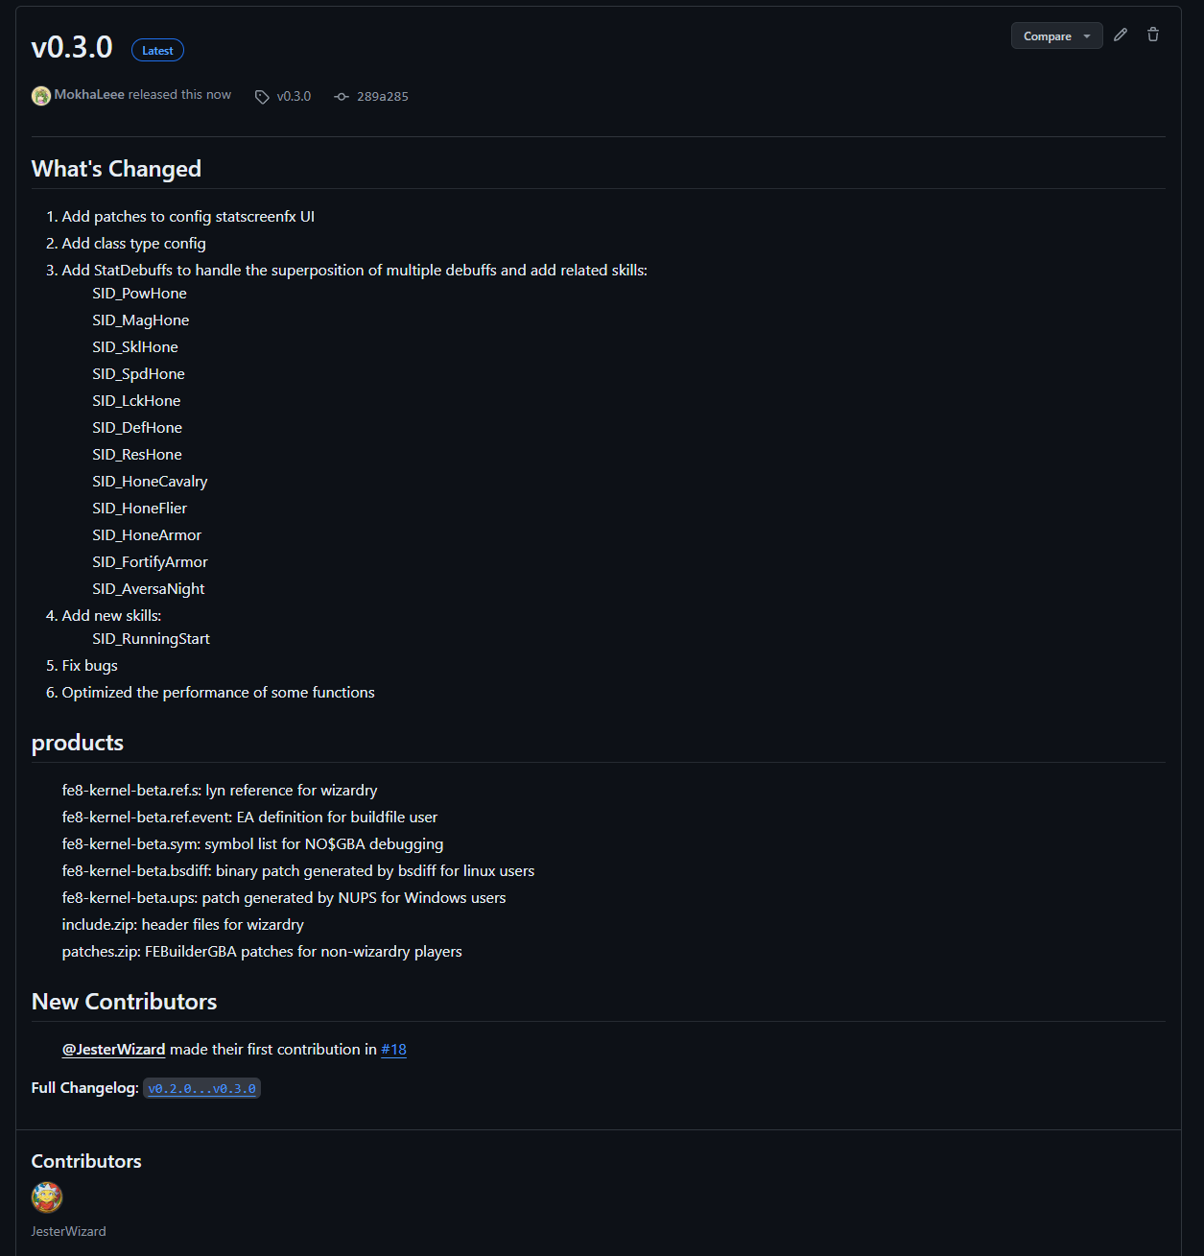Click JesterWizard name under Contributors
Screen dimensions: 1204x1256
(69, 1231)
